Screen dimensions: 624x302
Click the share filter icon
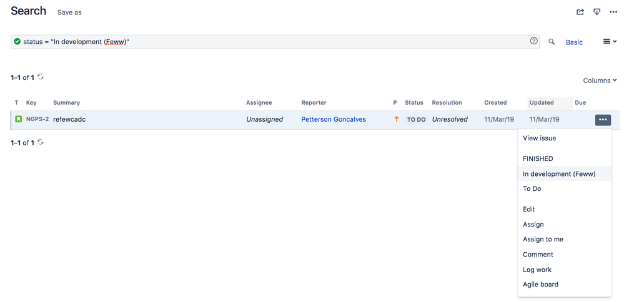580,12
